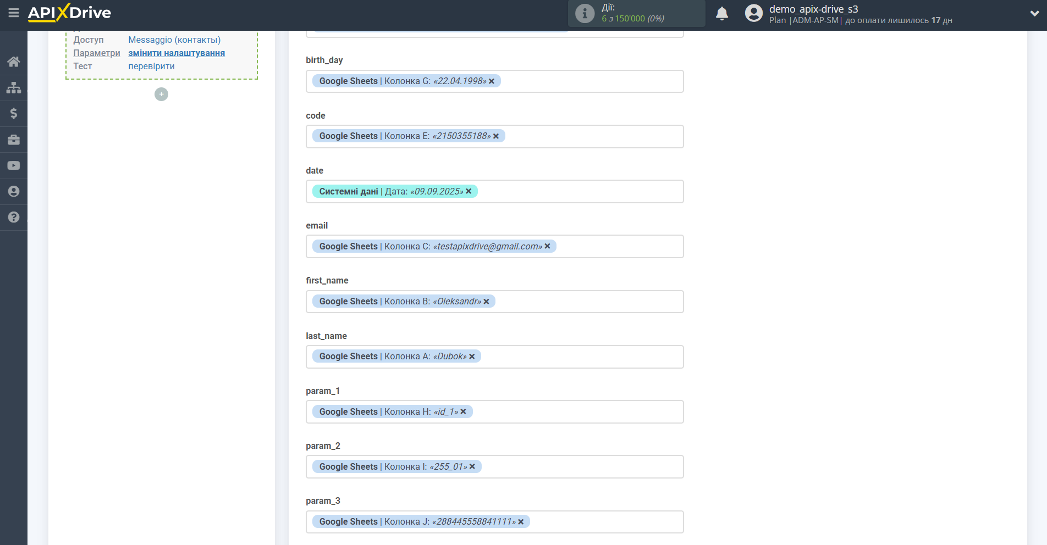Click the 'змінити налаштування' link

[177, 53]
